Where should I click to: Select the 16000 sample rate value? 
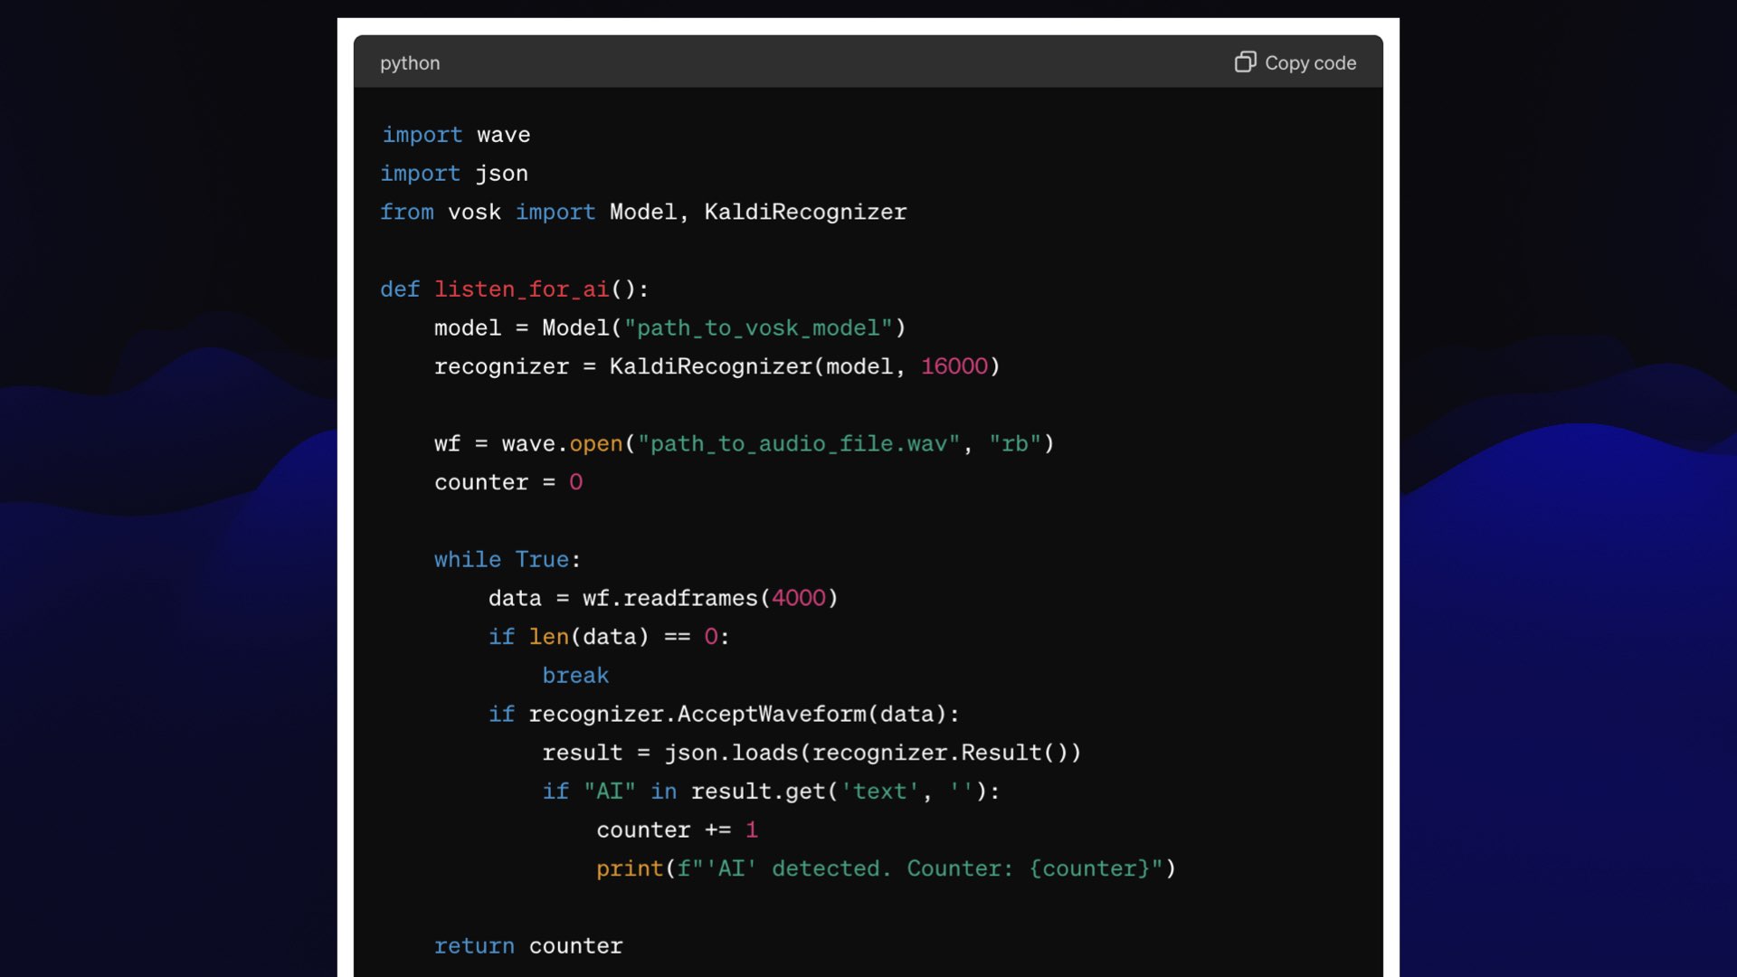coord(954,366)
